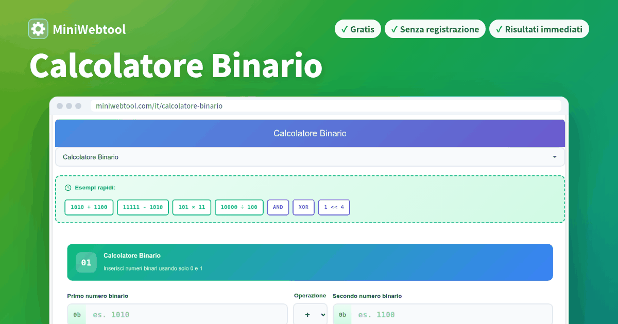Click the Primo numero binario label

98,296
